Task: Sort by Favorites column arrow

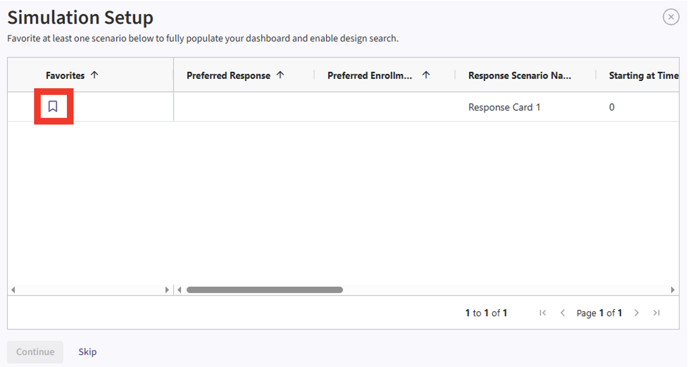Action: pyautogui.click(x=94, y=75)
